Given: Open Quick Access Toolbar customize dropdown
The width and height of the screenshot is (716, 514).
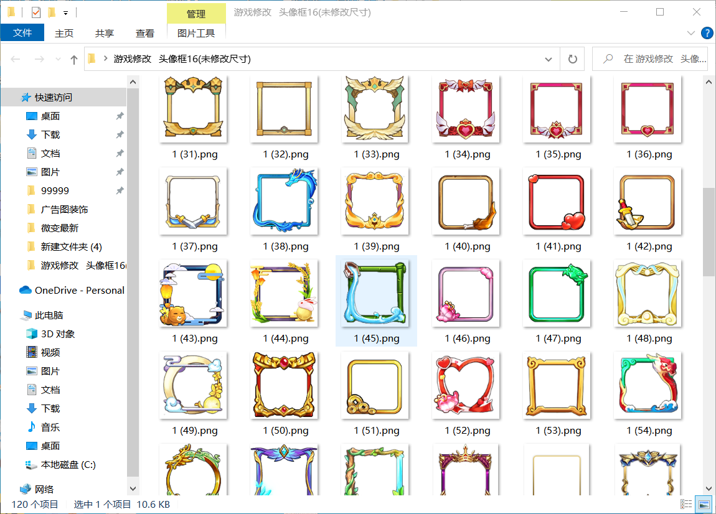Looking at the screenshot, I should [65, 12].
